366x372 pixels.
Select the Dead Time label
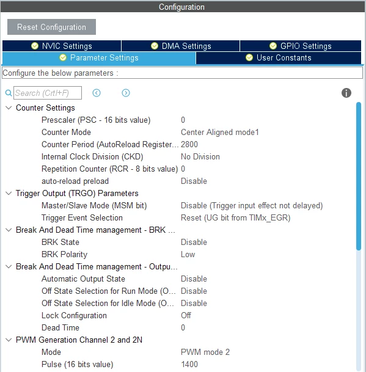point(60,327)
